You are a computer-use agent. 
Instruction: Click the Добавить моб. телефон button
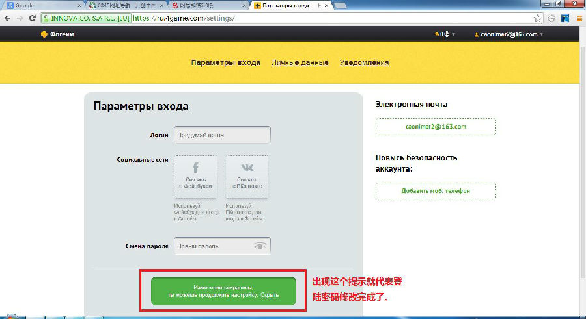(436, 190)
